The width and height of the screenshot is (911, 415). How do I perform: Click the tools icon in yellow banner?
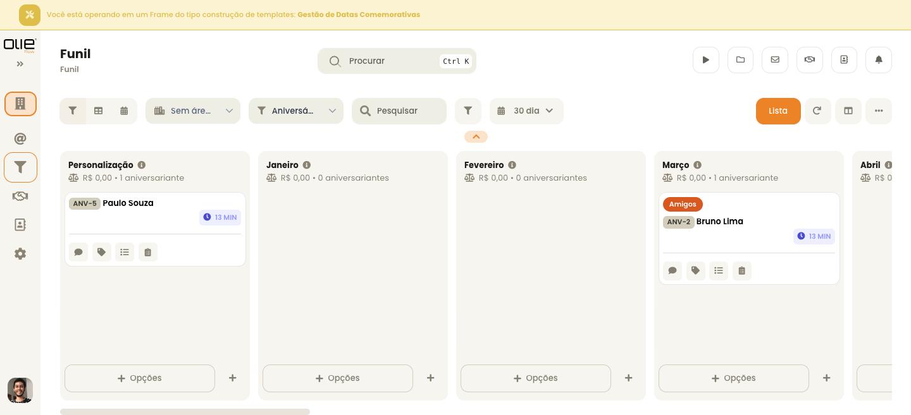click(x=30, y=15)
